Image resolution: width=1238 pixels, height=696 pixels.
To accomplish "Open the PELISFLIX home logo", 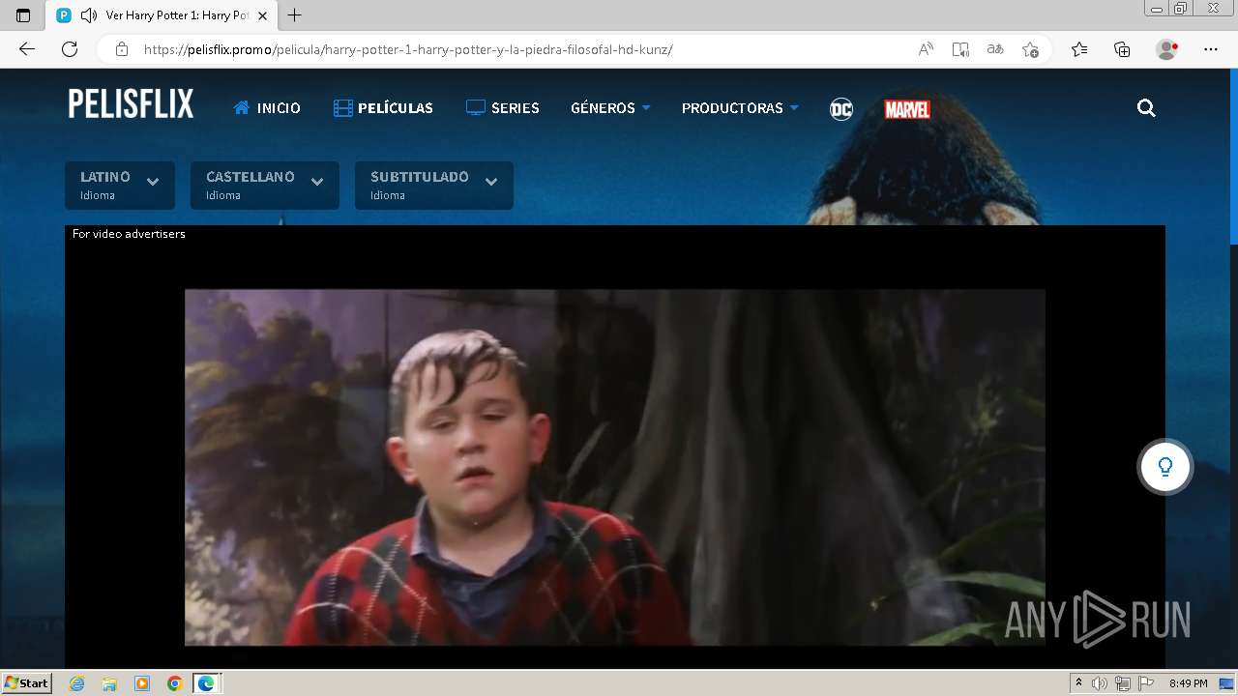I will click(131, 104).
